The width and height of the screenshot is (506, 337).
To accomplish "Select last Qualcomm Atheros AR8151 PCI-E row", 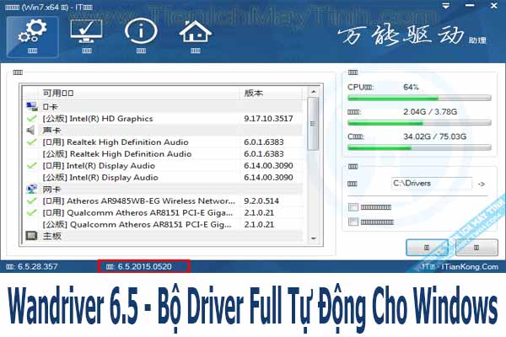I will (163, 224).
